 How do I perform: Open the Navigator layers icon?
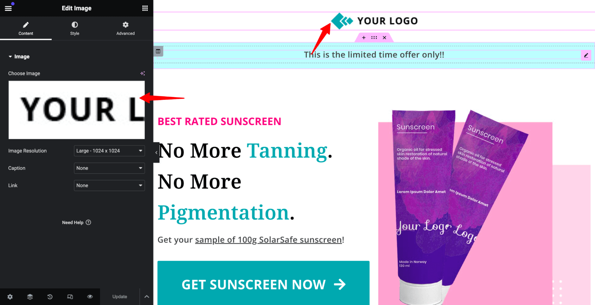click(x=30, y=297)
